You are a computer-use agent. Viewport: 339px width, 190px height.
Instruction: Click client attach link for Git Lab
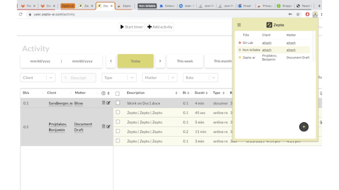pyautogui.click(x=267, y=43)
